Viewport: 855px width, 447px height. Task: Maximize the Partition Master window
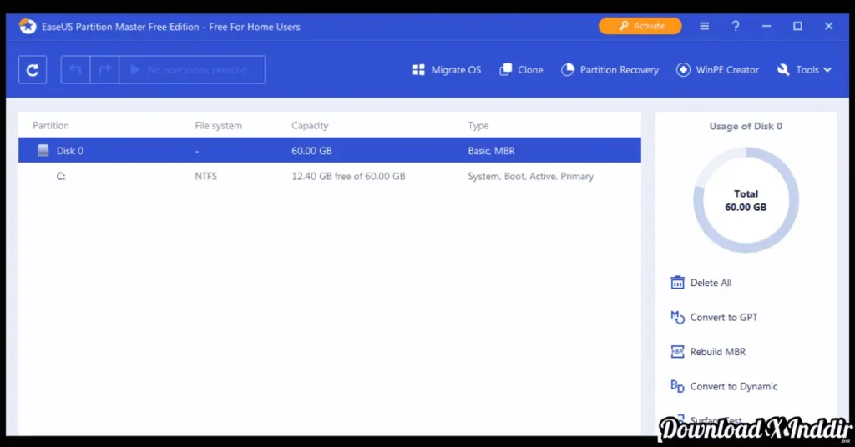[797, 26]
